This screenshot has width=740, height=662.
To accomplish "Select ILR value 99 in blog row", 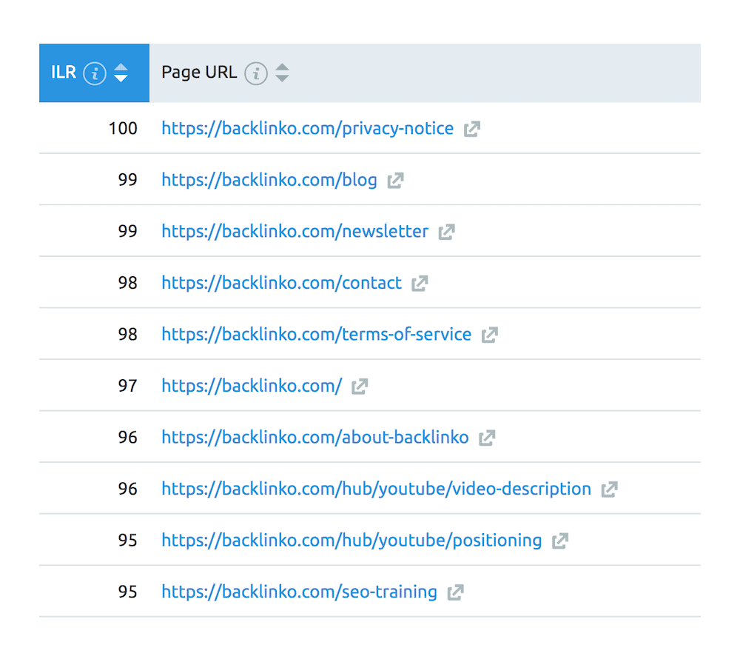I will click(127, 180).
